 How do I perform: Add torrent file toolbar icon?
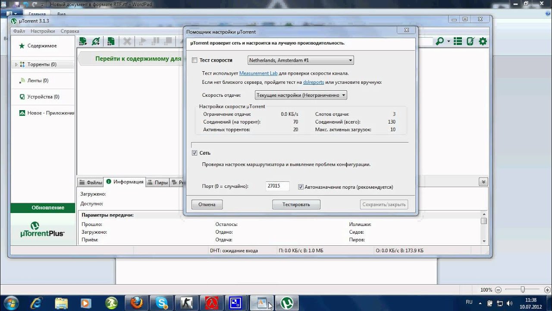click(x=83, y=41)
